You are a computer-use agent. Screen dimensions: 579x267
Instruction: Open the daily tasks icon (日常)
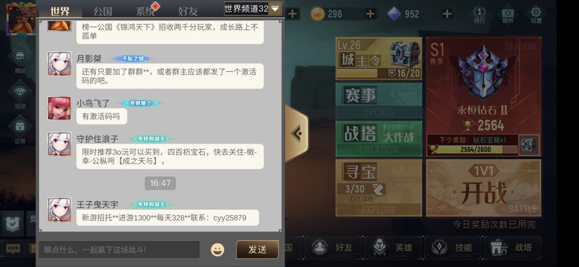tap(20, 130)
